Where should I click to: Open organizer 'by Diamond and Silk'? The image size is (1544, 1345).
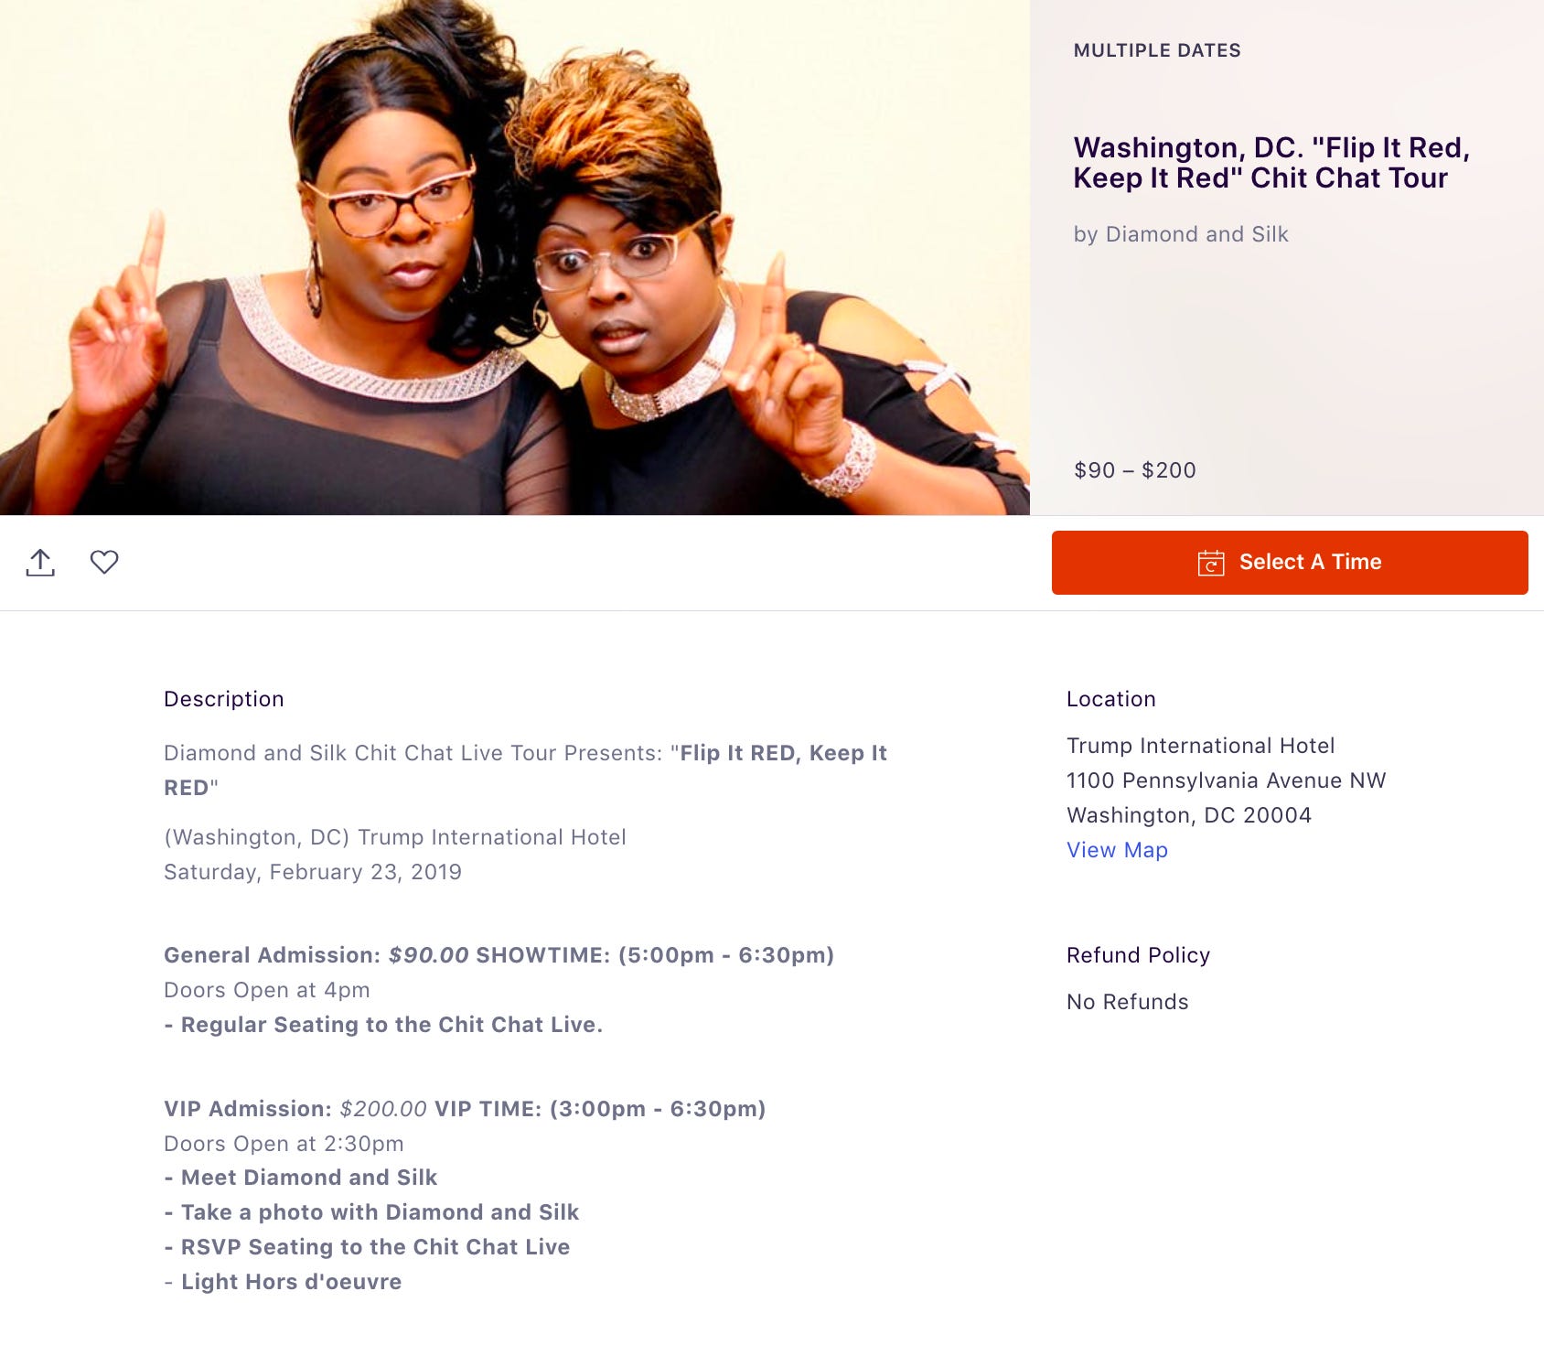pyautogui.click(x=1181, y=234)
